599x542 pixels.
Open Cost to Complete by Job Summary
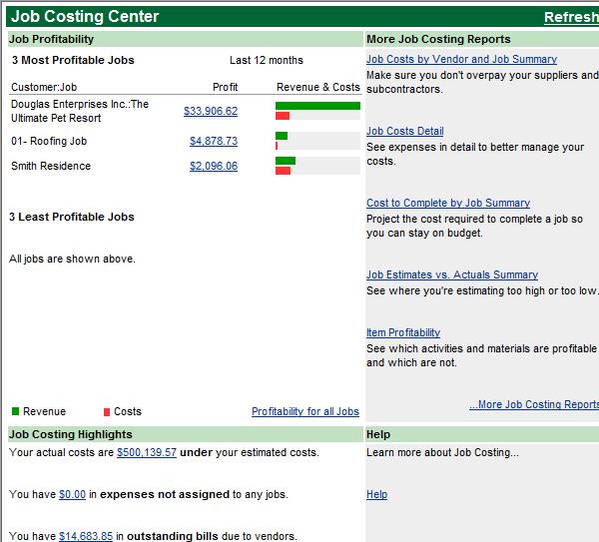[447, 204]
